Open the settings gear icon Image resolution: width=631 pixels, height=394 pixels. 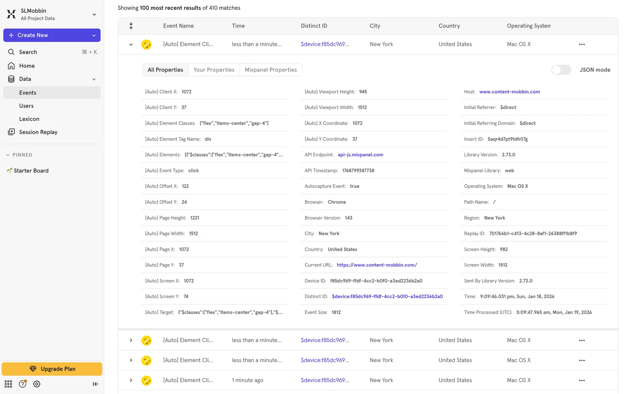pos(37,384)
